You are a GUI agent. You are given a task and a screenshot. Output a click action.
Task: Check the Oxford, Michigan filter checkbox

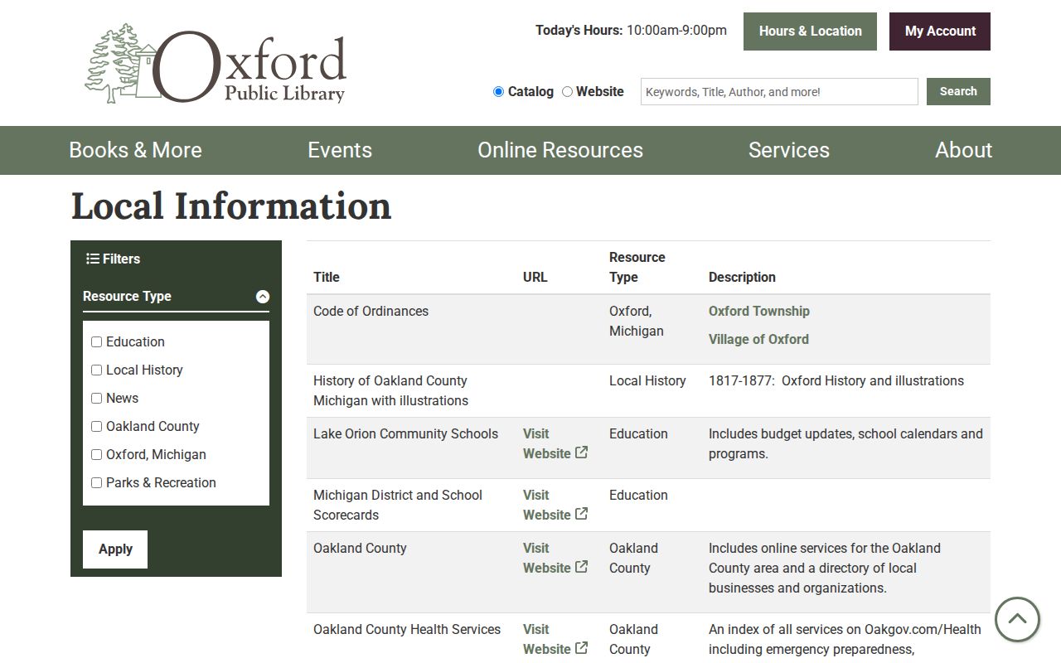click(x=96, y=455)
